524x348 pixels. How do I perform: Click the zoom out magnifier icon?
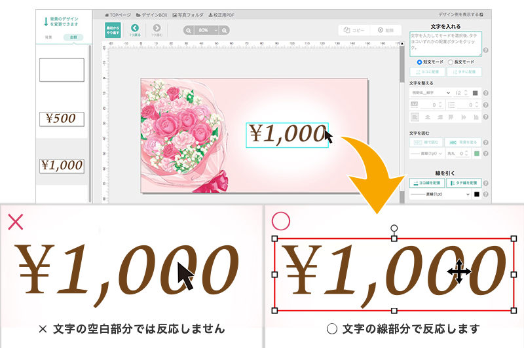[x=188, y=30]
